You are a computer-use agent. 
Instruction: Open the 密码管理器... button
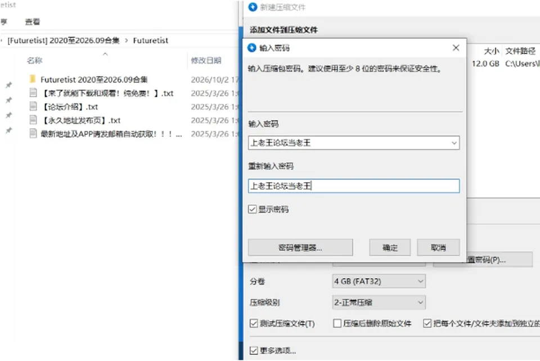[x=300, y=247]
